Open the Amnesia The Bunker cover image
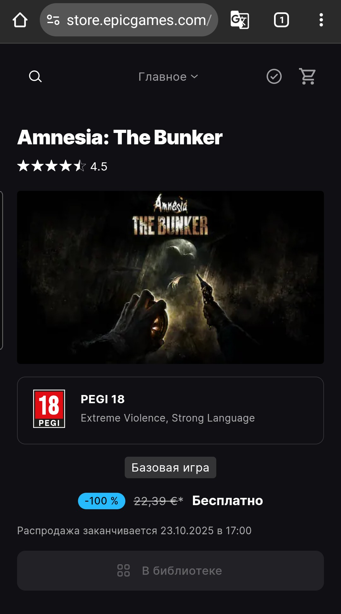The width and height of the screenshot is (341, 614). click(x=170, y=277)
